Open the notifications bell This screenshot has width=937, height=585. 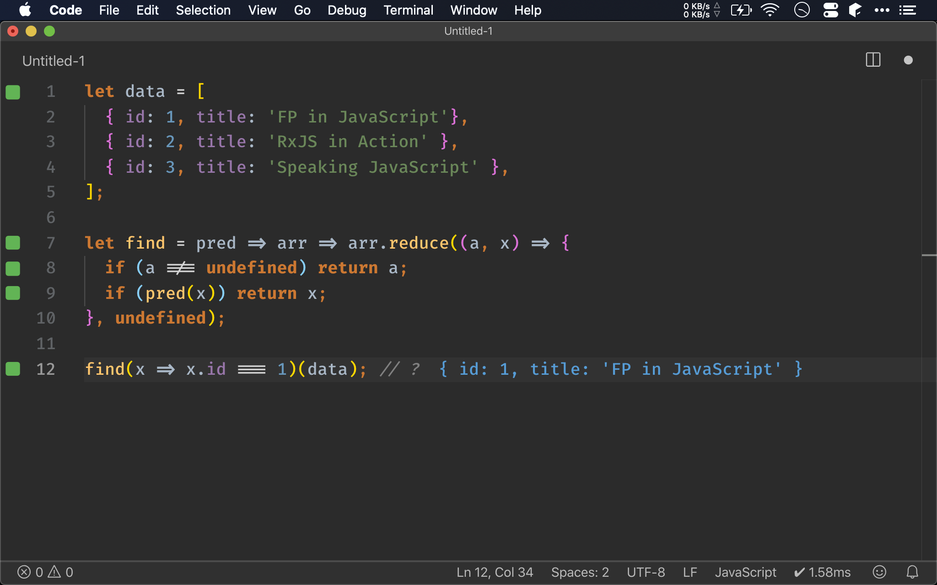tap(912, 572)
